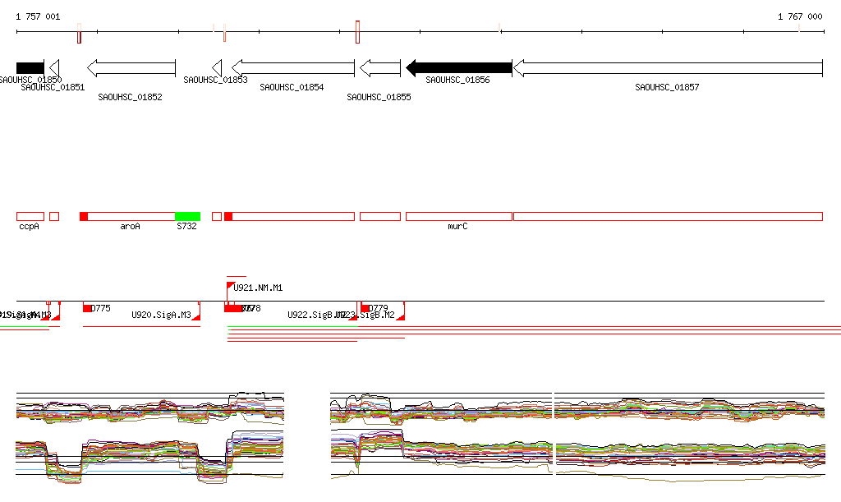Screen dimensions: 841x502
Task: Click the tall red ruler marker near 01855
Action: (x=358, y=32)
